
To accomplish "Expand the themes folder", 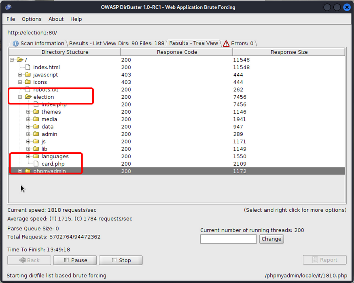I will click(x=28, y=112).
